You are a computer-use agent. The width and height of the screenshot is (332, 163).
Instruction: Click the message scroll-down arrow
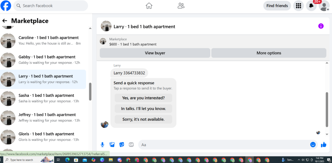(327, 134)
